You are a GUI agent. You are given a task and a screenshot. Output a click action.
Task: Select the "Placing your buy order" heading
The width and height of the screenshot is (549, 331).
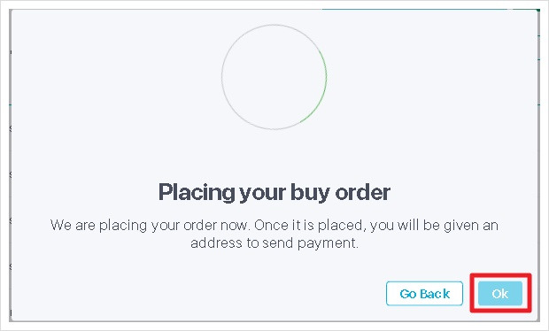point(274,192)
